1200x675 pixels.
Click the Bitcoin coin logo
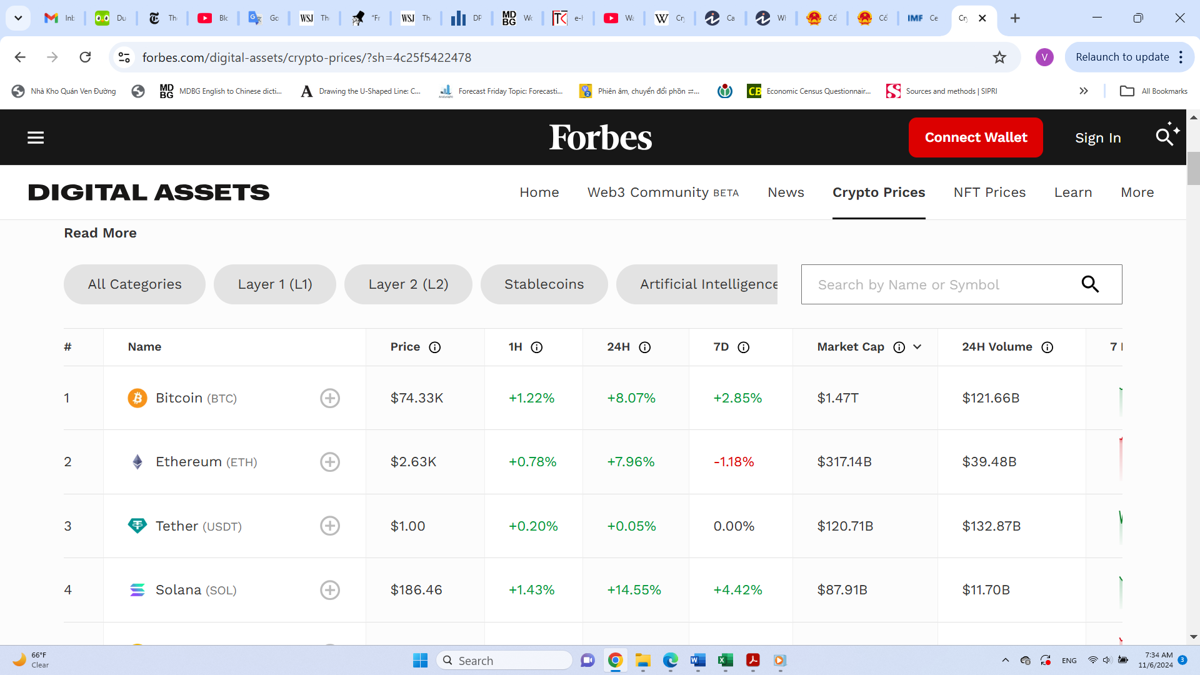click(137, 398)
